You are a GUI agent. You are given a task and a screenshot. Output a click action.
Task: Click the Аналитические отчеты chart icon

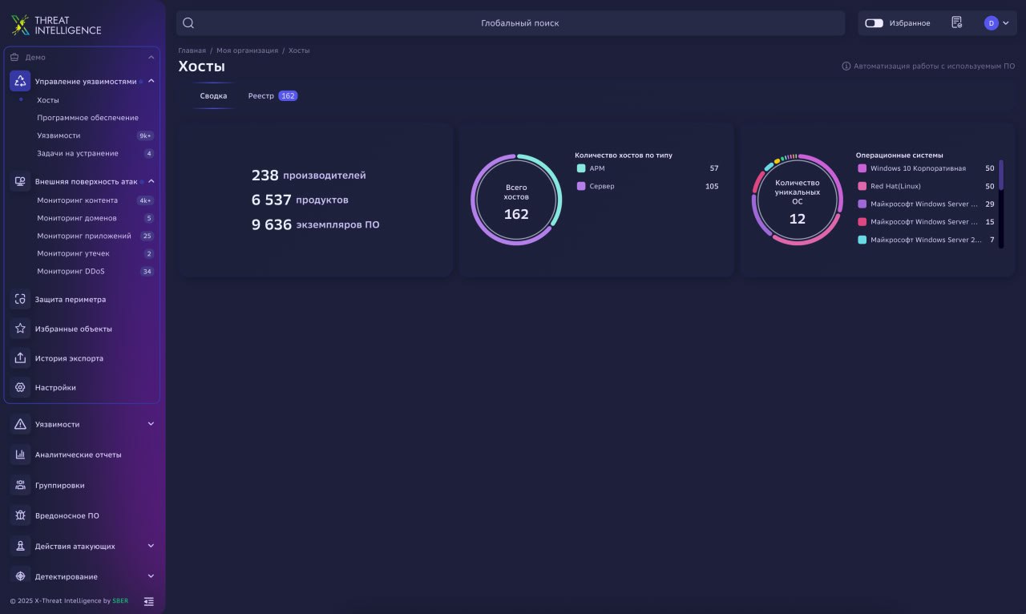point(20,454)
